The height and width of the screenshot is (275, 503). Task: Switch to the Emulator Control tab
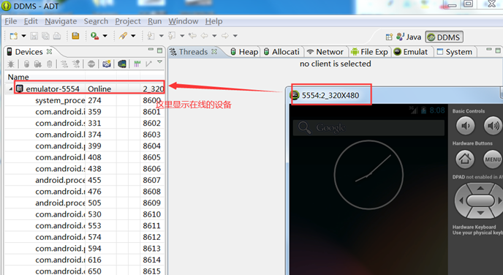(x=411, y=52)
